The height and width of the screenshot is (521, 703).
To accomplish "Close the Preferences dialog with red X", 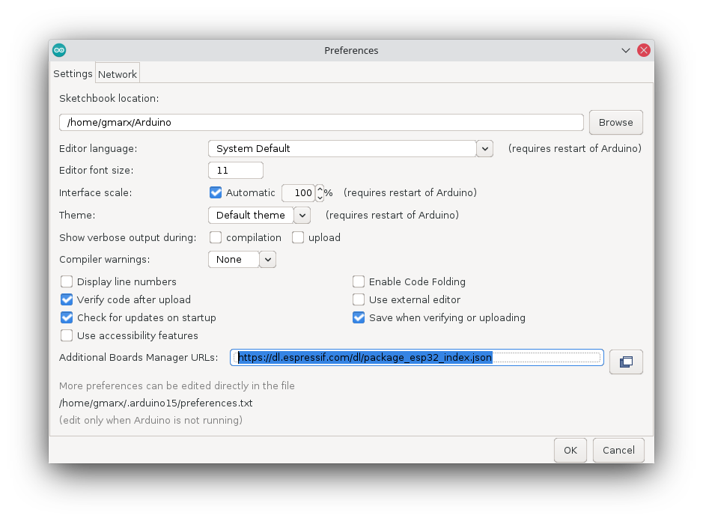I will coord(644,50).
